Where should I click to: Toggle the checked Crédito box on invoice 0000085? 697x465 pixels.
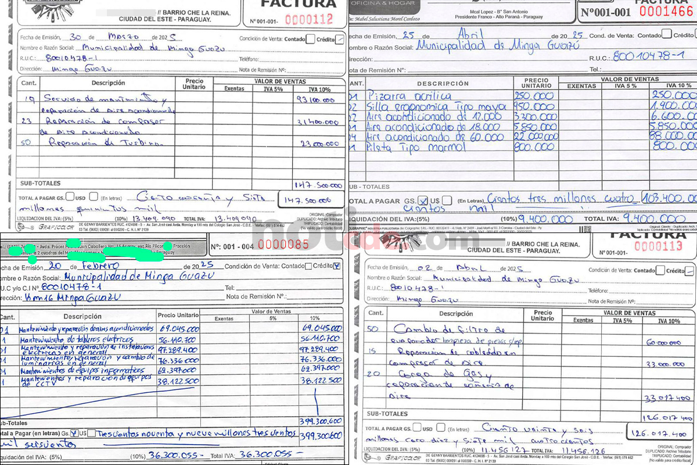pyautogui.click(x=337, y=266)
